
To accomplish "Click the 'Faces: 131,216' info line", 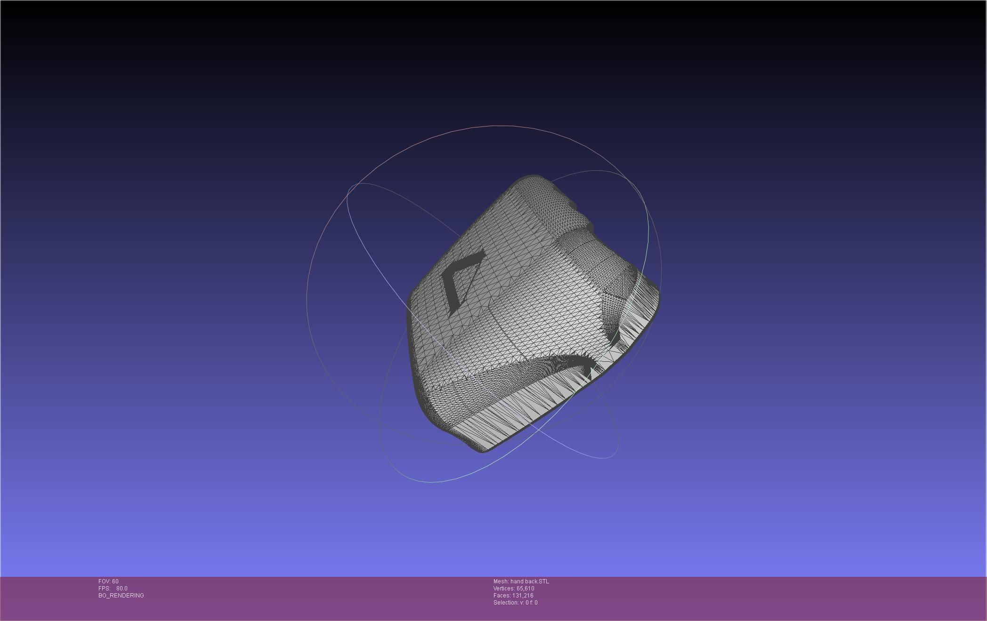I will point(513,596).
